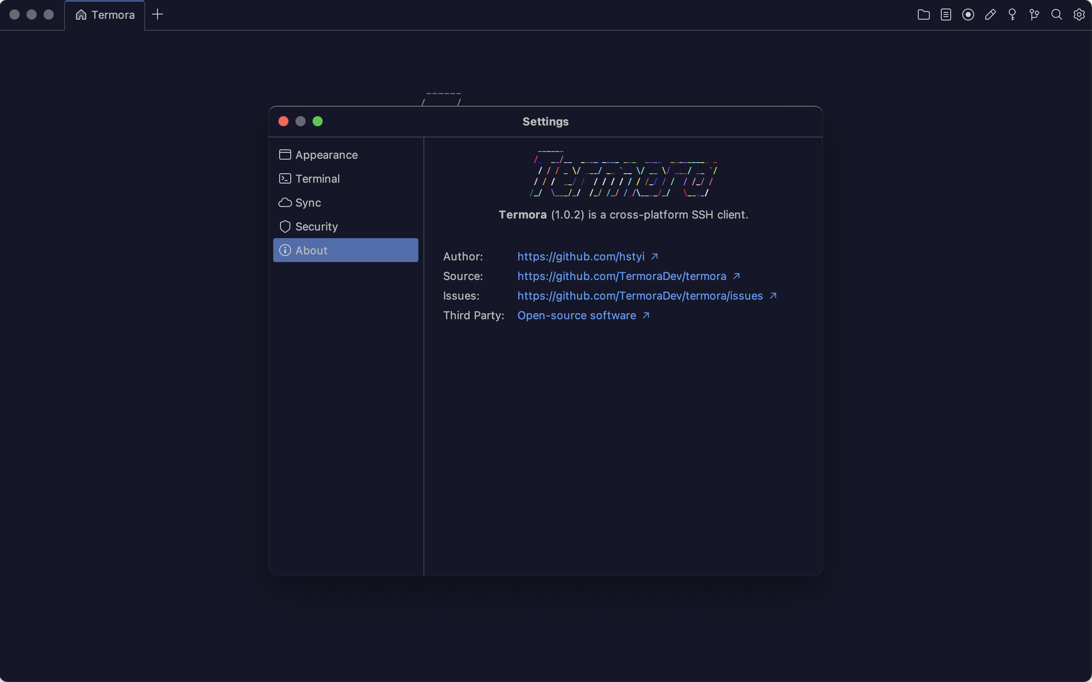The height and width of the screenshot is (682, 1092).
Task: Select the About settings section
Action: click(x=345, y=251)
